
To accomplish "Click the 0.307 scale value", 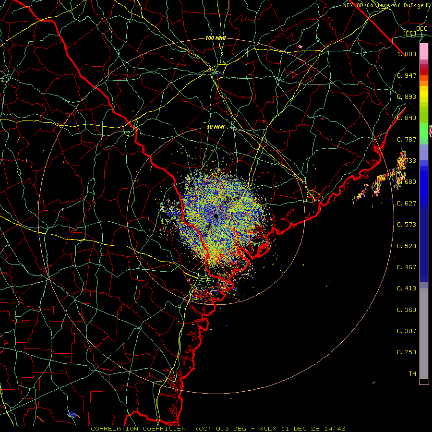I will click(407, 331).
